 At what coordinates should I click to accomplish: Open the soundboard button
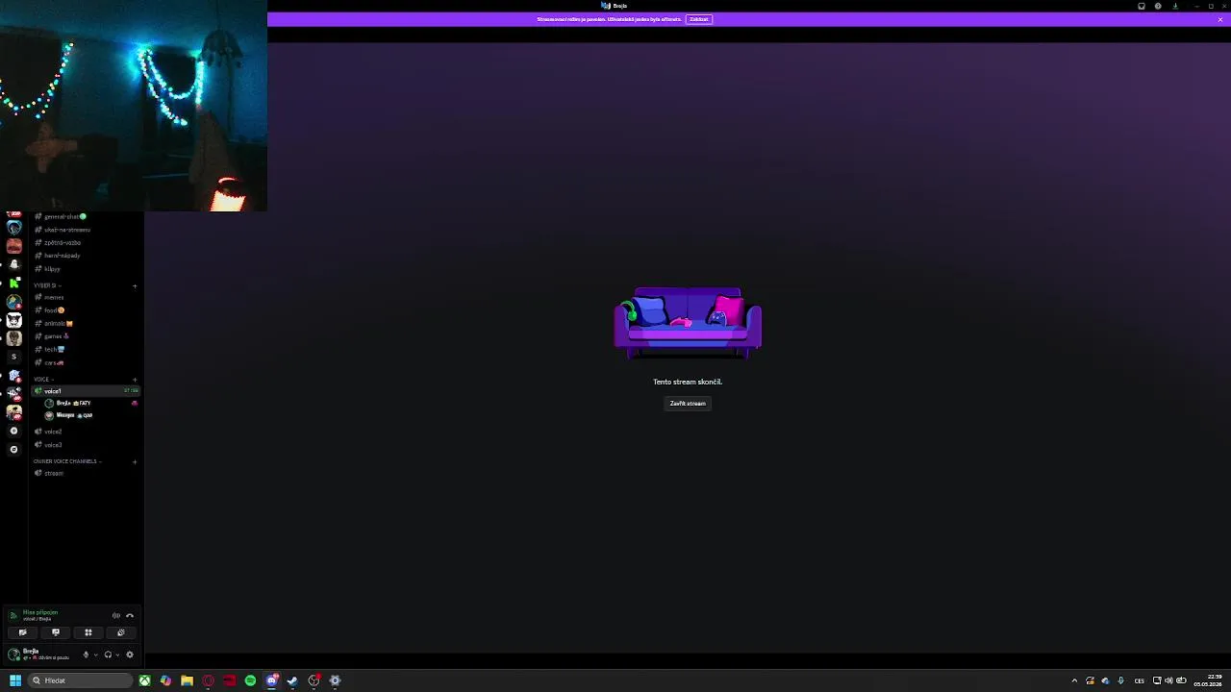tap(121, 632)
